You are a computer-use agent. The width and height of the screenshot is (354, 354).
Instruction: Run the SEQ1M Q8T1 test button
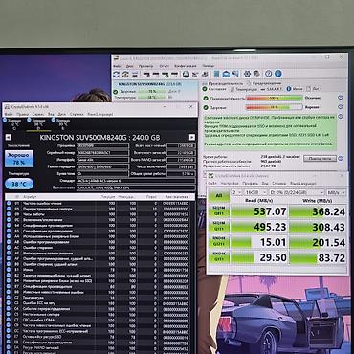[x=218, y=210]
